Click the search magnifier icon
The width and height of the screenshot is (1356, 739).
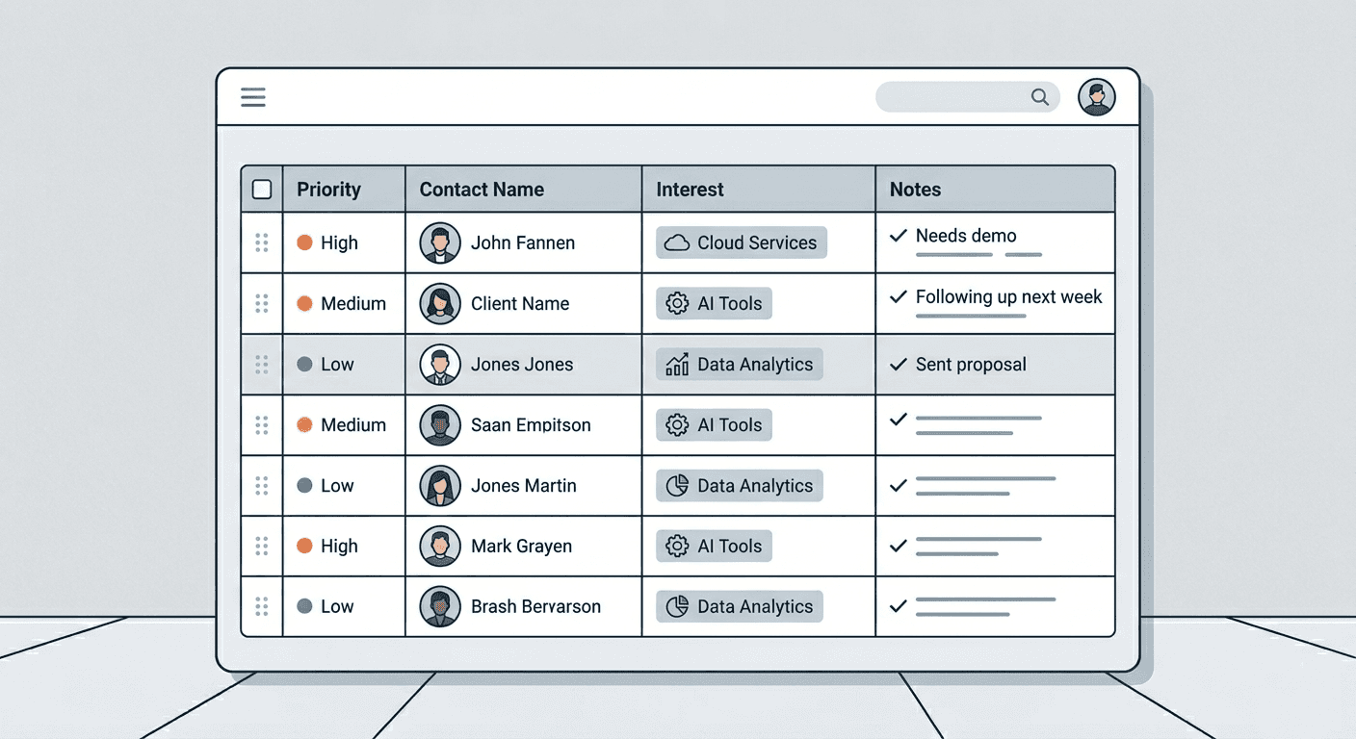click(1039, 96)
